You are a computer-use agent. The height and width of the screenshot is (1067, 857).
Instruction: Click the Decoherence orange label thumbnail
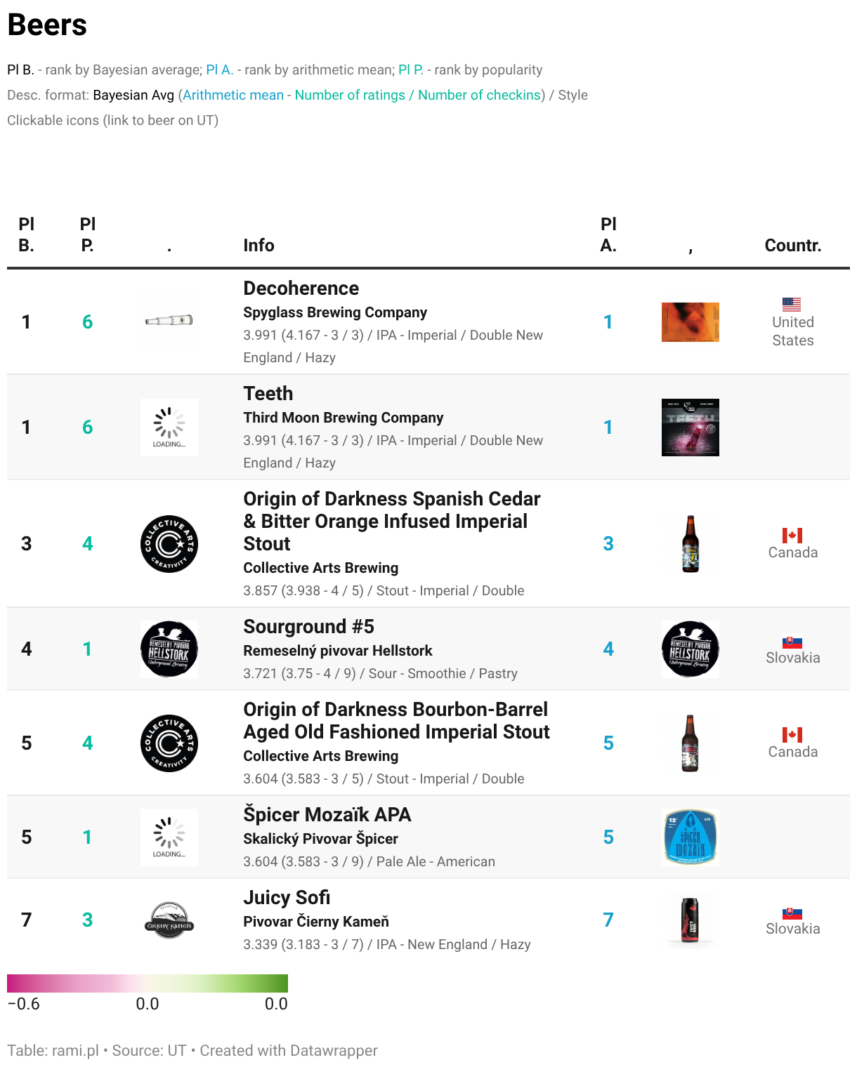click(691, 322)
